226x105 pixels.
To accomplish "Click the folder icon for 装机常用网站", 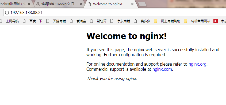I will (x=186, y=21).
